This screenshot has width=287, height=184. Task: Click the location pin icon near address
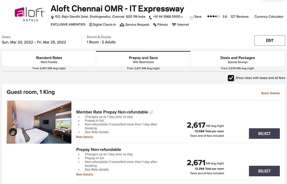(52, 17)
